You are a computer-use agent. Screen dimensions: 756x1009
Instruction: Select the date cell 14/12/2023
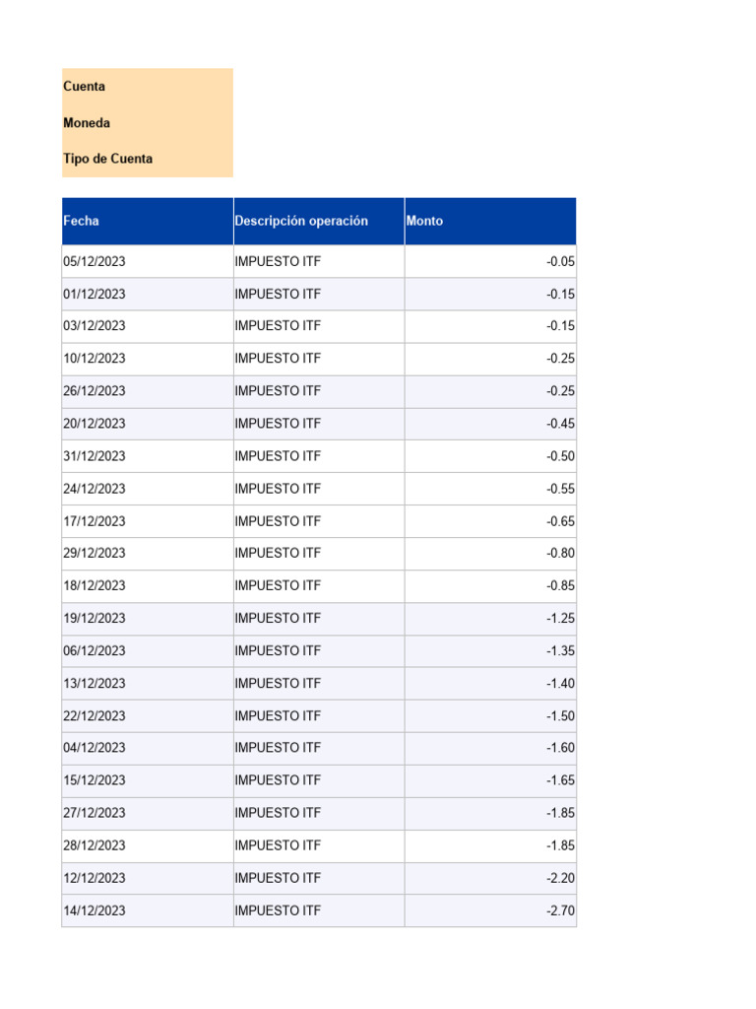click(94, 911)
